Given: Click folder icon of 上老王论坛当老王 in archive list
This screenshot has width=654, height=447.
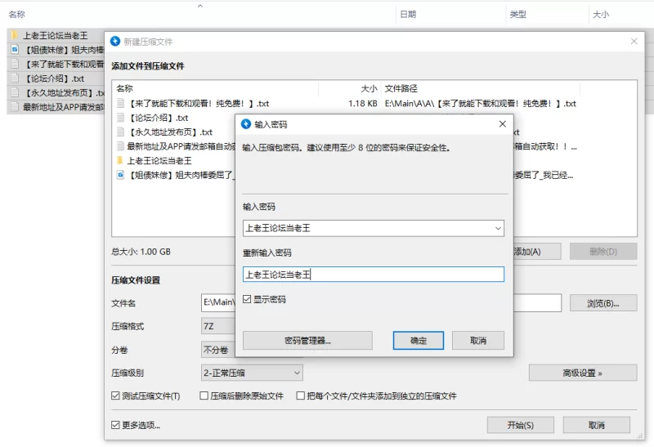Looking at the screenshot, I should pos(120,160).
